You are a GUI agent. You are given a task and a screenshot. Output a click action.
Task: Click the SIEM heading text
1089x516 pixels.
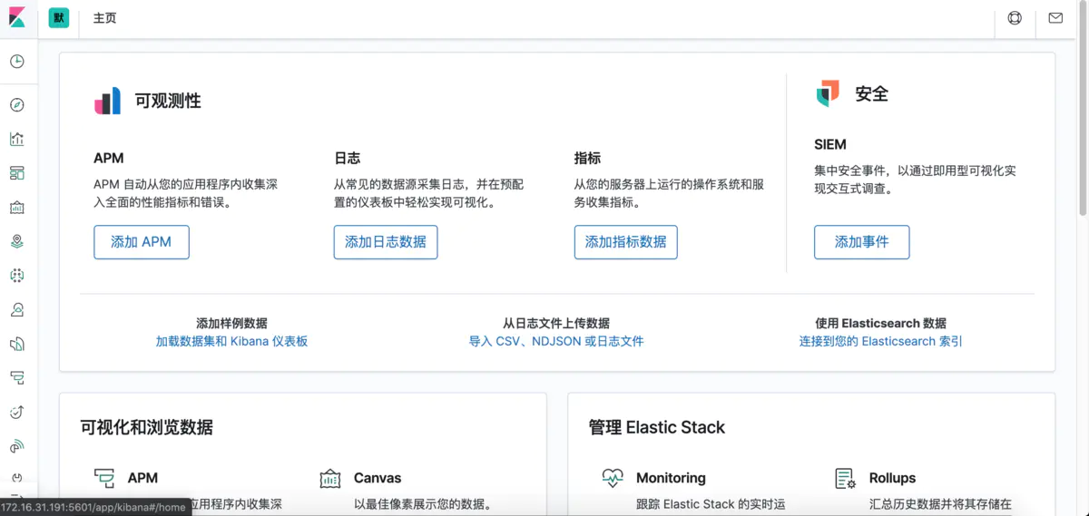click(830, 144)
